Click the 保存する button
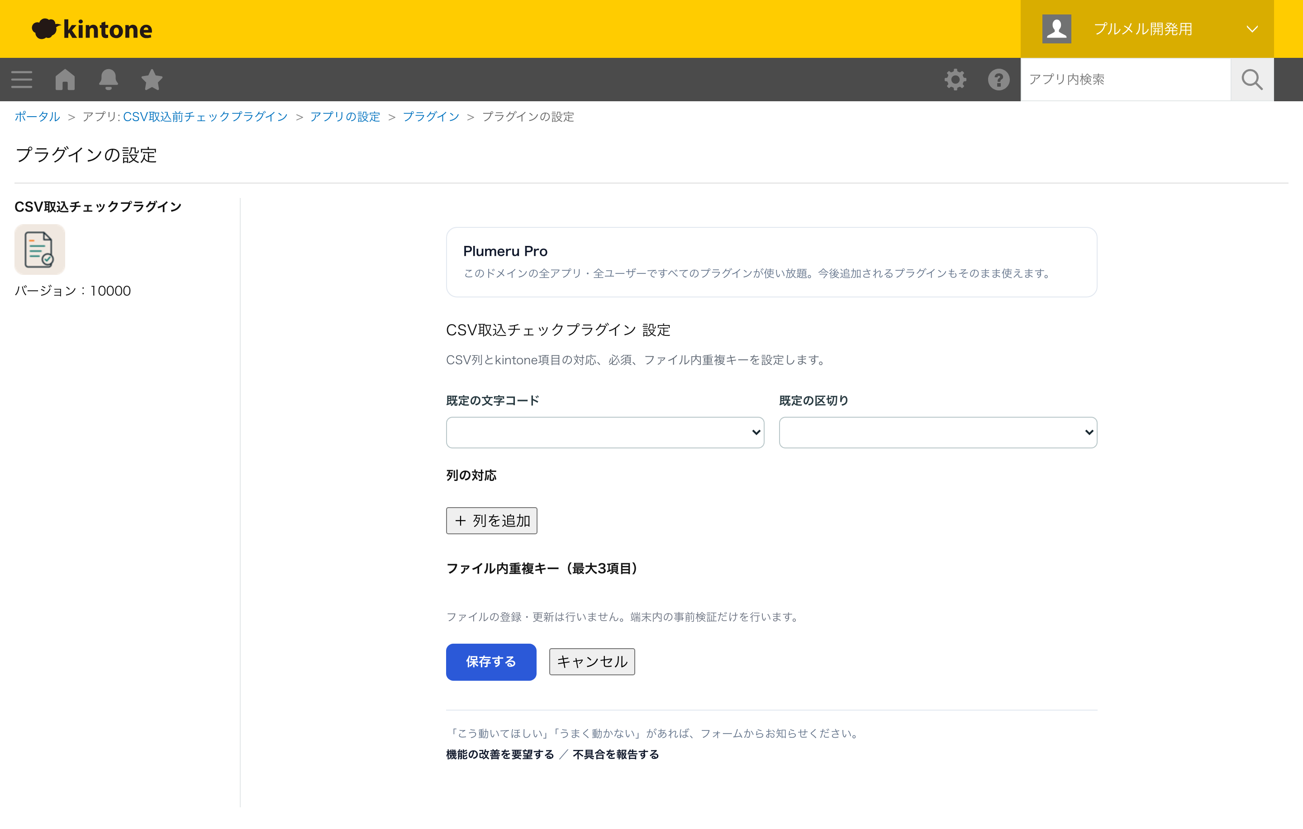The width and height of the screenshot is (1303, 829). pos(491,661)
